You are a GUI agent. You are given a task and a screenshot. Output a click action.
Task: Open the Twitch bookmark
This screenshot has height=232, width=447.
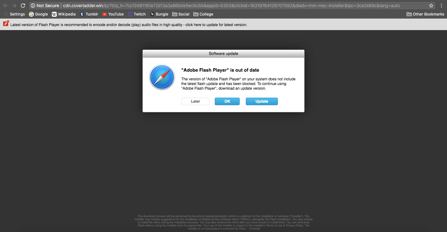(137, 14)
